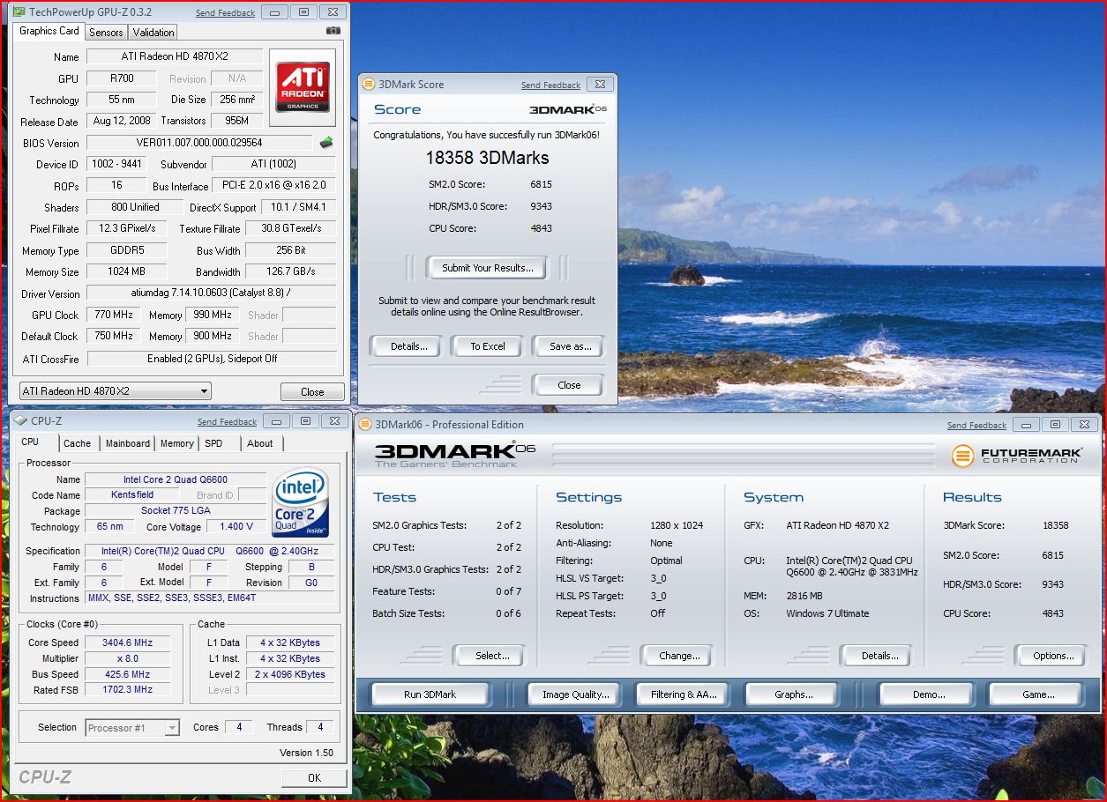The height and width of the screenshot is (802, 1107).
Task: Click Send Feedback link in GPU-Z
Action: [x=225, y=13]
